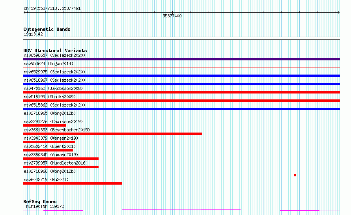Open the nsv953624 (Dogan2014) label
Screen dimensions: 351x215
(x=49, y=64)
